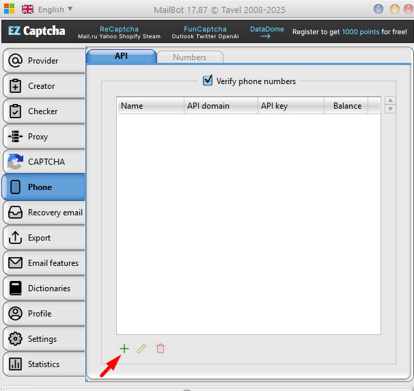The height and width of the screenshot is (391, 414).
Task: Switch to the API tab
Action: tap(122, 56)
